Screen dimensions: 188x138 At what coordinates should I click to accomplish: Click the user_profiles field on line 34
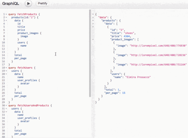27,118
